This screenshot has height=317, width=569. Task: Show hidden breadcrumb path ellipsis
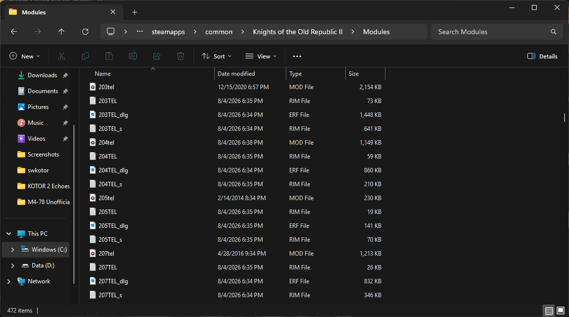pos(140,32)
